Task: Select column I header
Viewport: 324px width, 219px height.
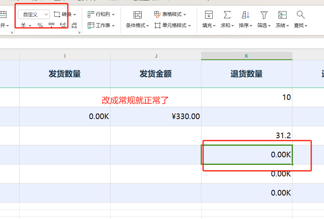Action: (x=65, y=56)
